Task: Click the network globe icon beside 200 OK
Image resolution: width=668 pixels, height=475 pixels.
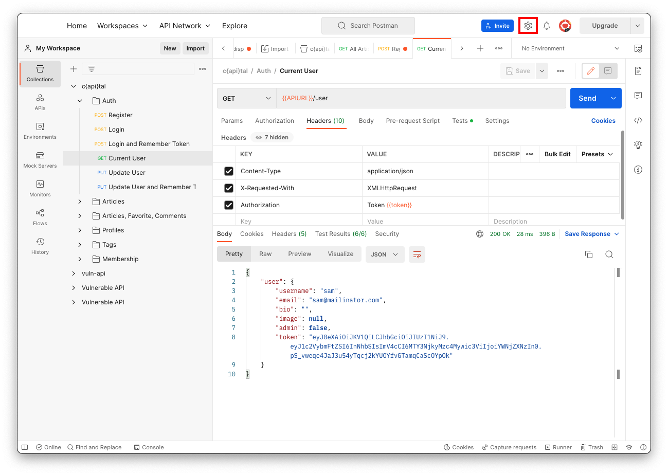Action: pos(480,234)
